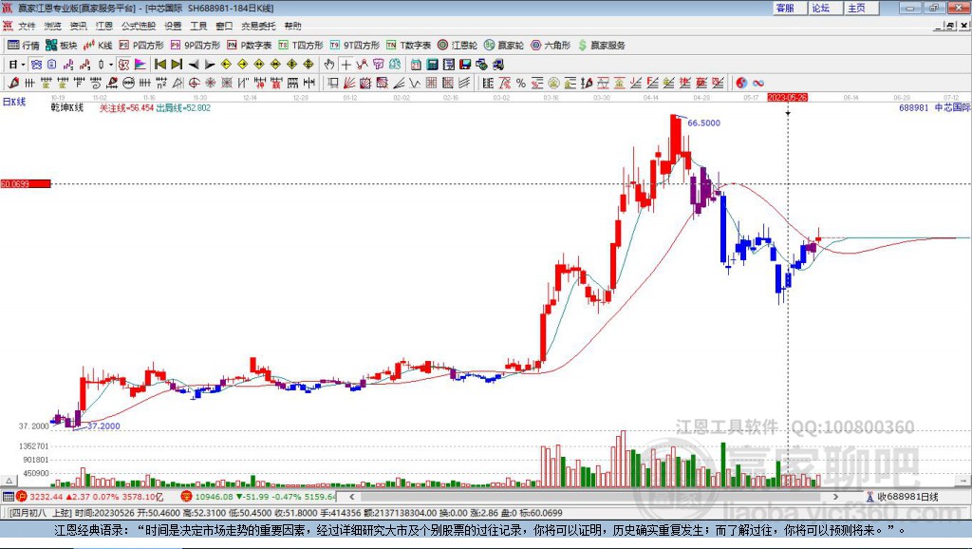The height and width of the screenshot is (549, 972).
Task: Click the black left arrow icon
Action: (x=194, y=65)
